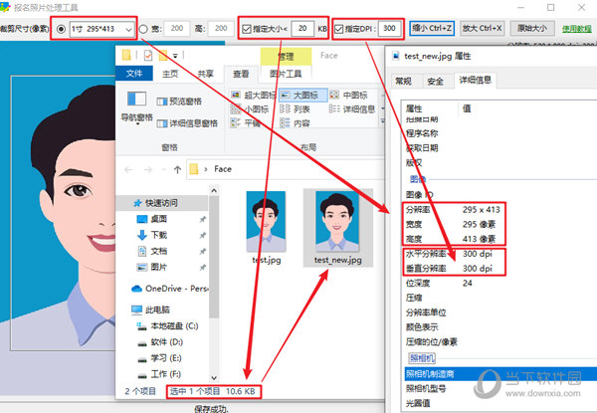Open 桌面 in navigation pane
Screen dimensions: 597x413
click(x=152, y=219)
